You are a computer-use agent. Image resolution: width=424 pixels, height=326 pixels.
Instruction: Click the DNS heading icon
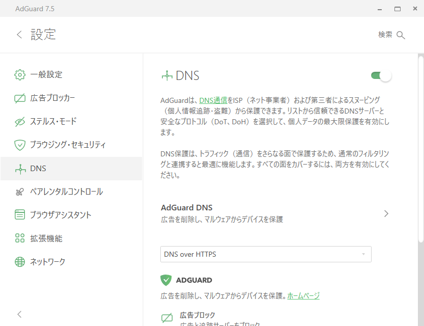(x=167, y=76)
